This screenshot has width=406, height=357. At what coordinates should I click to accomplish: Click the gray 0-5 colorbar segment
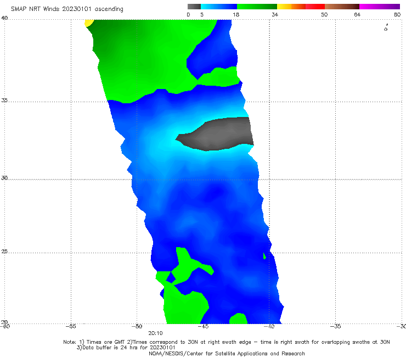194,7
